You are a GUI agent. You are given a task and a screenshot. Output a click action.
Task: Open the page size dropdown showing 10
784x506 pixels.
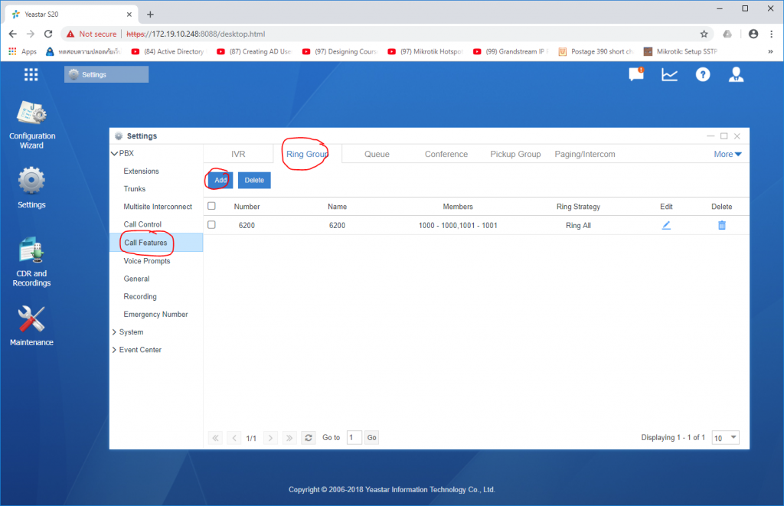[x=726, y=438]
